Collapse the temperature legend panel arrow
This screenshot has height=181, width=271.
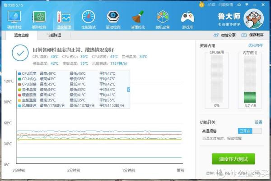[x=128, y=90]
